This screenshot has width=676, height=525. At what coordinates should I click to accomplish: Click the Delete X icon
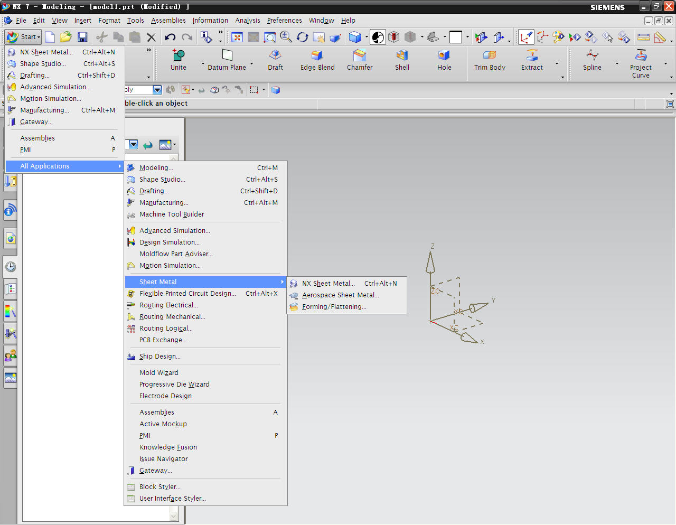152,37
